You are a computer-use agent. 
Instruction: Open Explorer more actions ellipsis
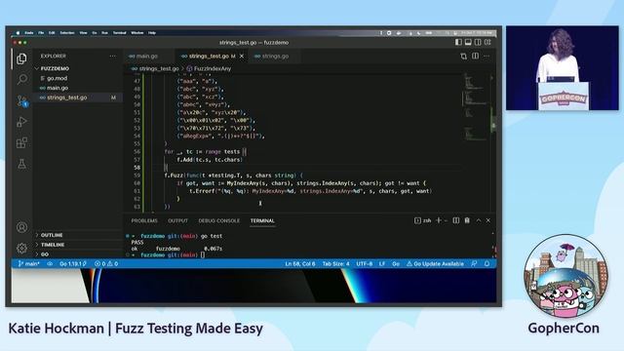pyautogui.click(x=113, y=57)
